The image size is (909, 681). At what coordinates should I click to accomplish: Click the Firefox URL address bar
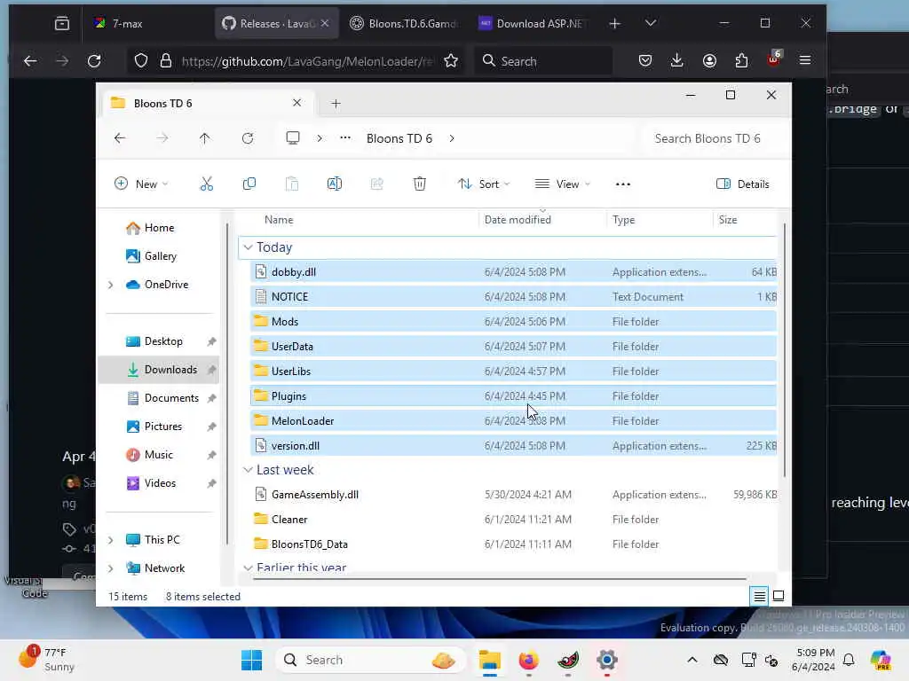pos(296,61)
